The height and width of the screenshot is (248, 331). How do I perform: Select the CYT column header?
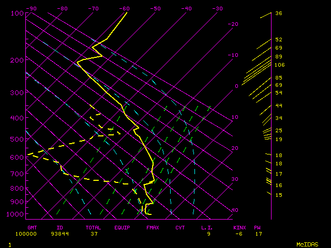point(180,227)
